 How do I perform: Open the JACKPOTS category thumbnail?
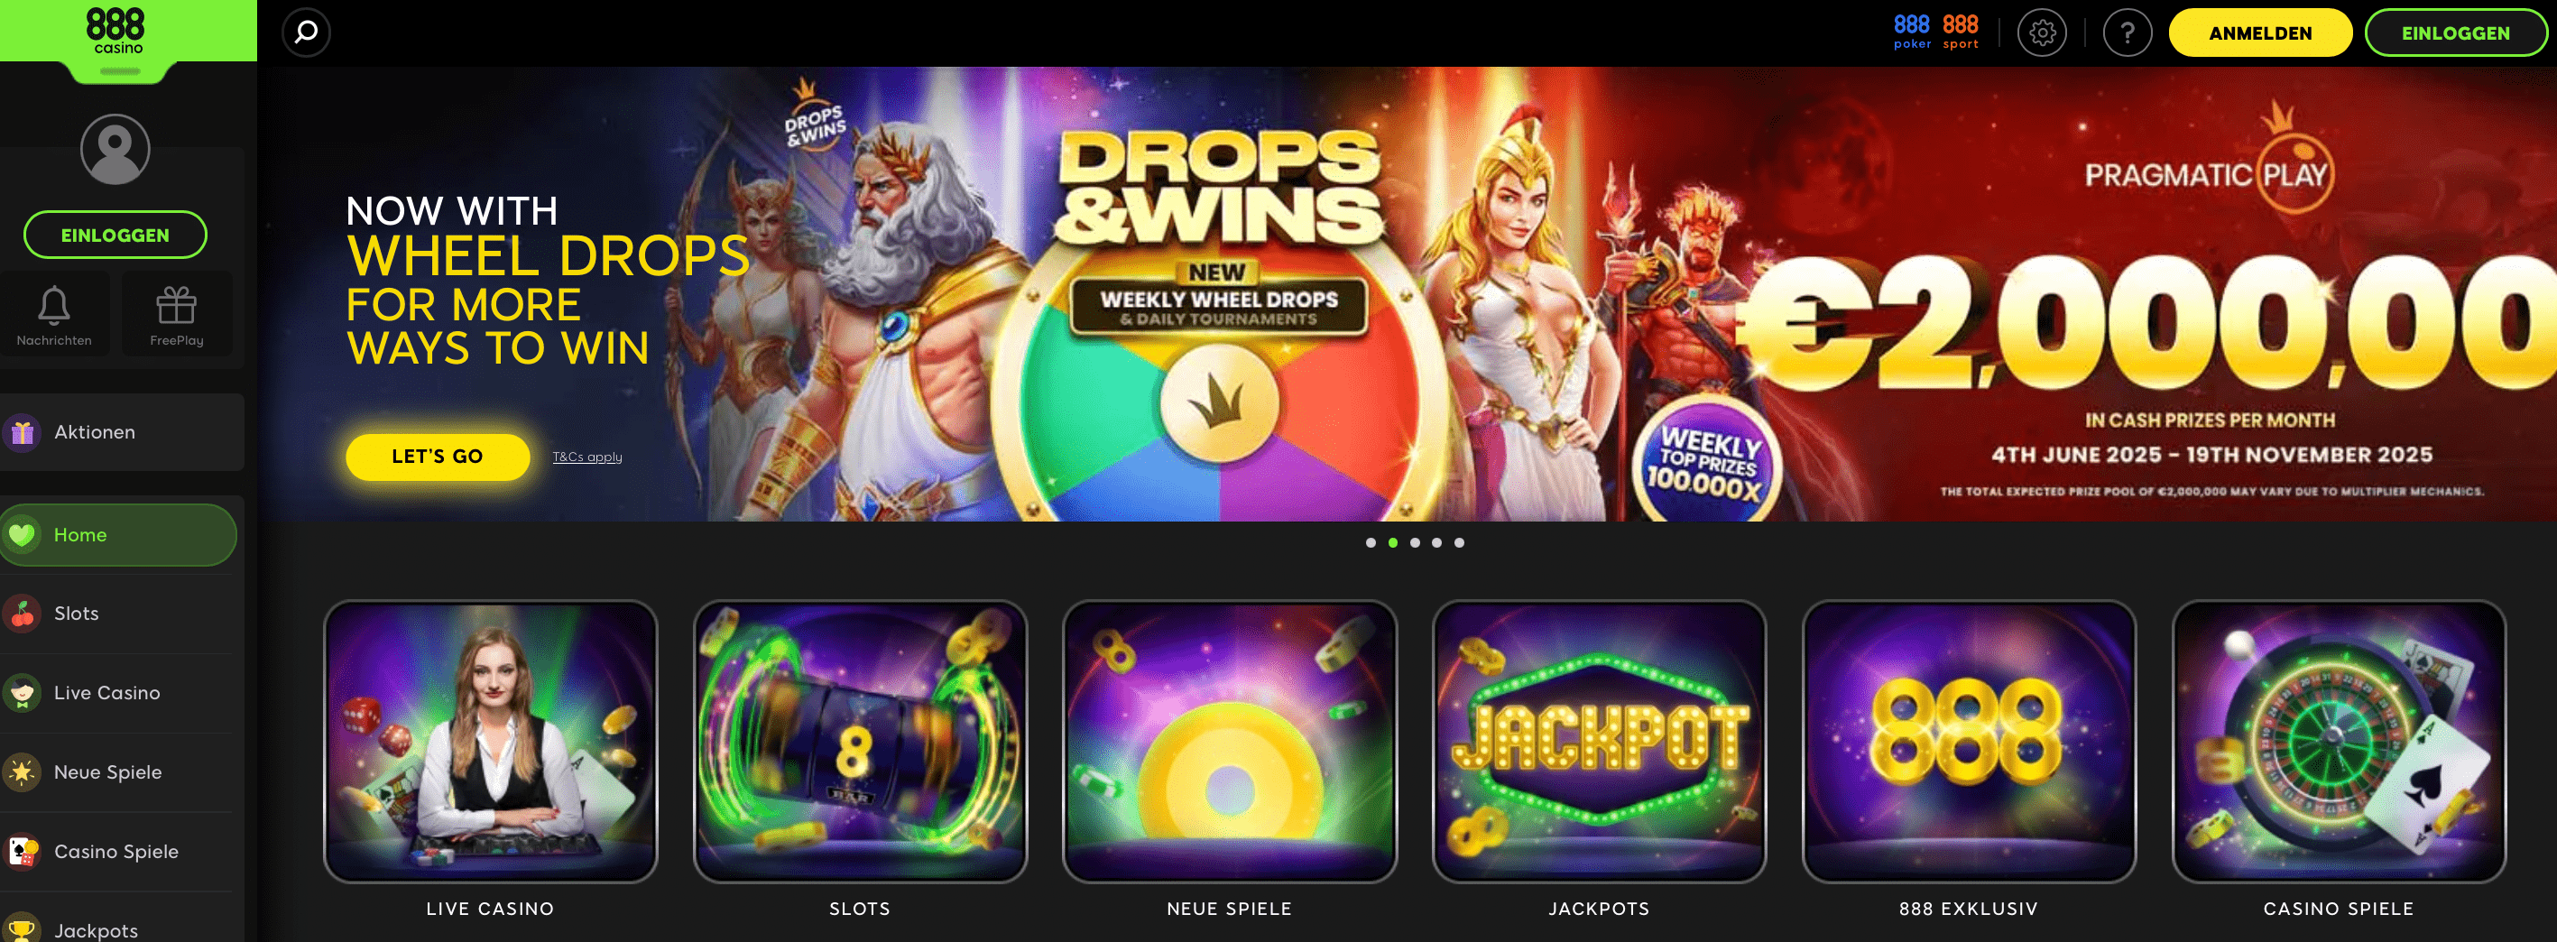pyautogui.click(x=1598, y=741)
